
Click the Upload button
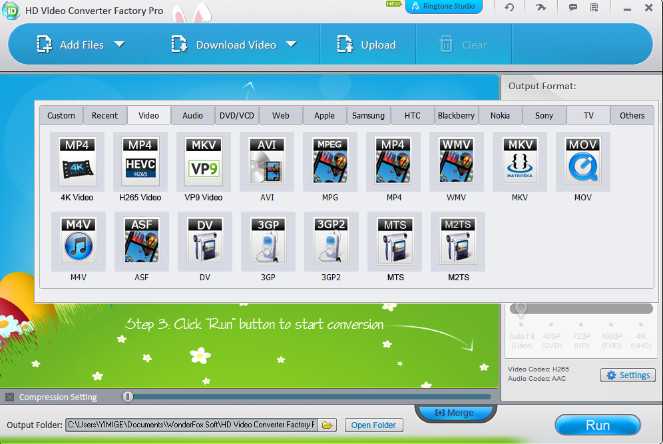[x=367, y=45]
